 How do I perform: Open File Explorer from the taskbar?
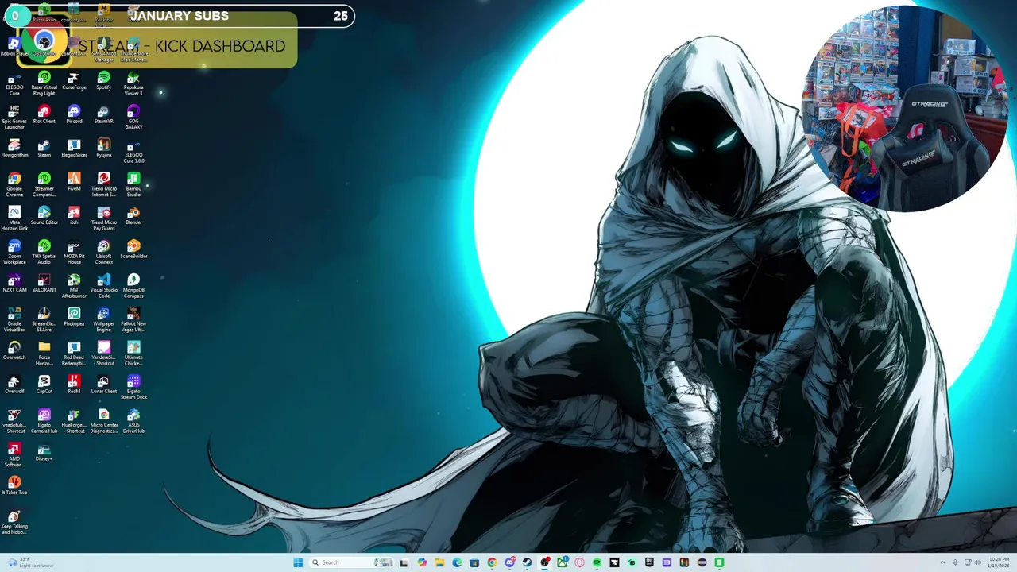point(439,562)
